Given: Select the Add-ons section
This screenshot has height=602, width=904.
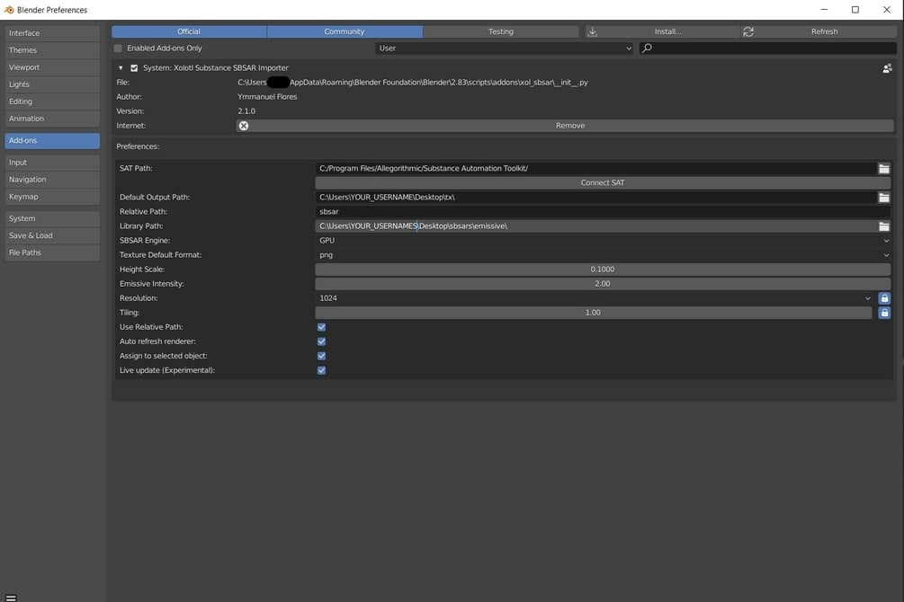Looking at the screenshot, I should 52,140.
